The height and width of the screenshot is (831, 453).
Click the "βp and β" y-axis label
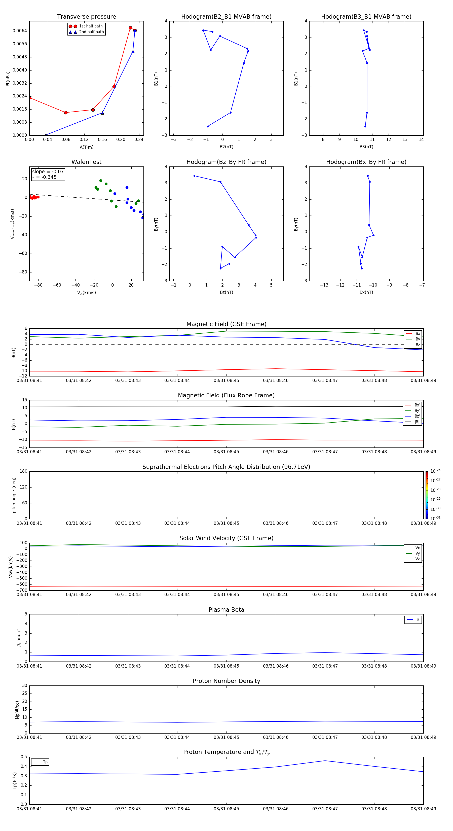point(19,638)
